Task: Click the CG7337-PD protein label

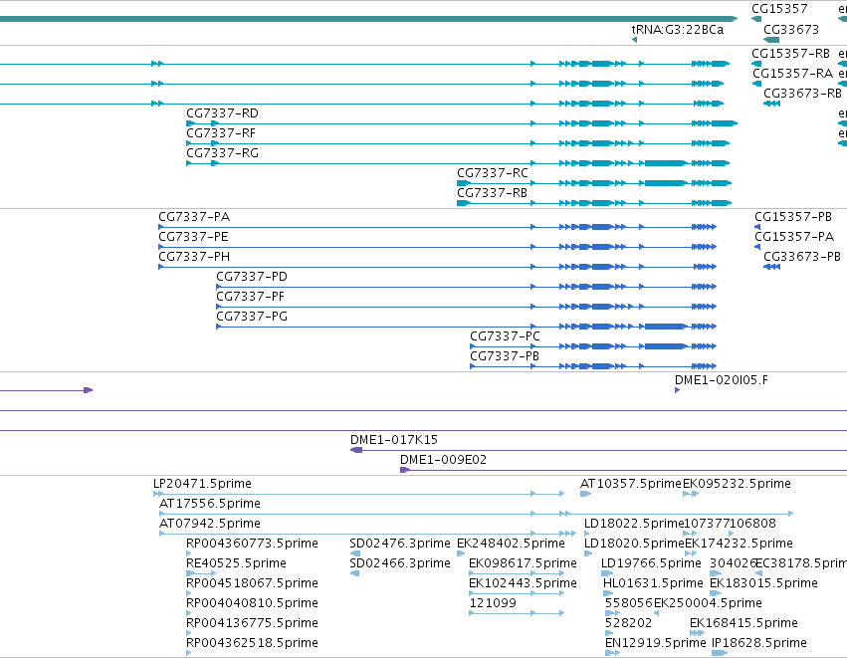Action: coord(251,277)
